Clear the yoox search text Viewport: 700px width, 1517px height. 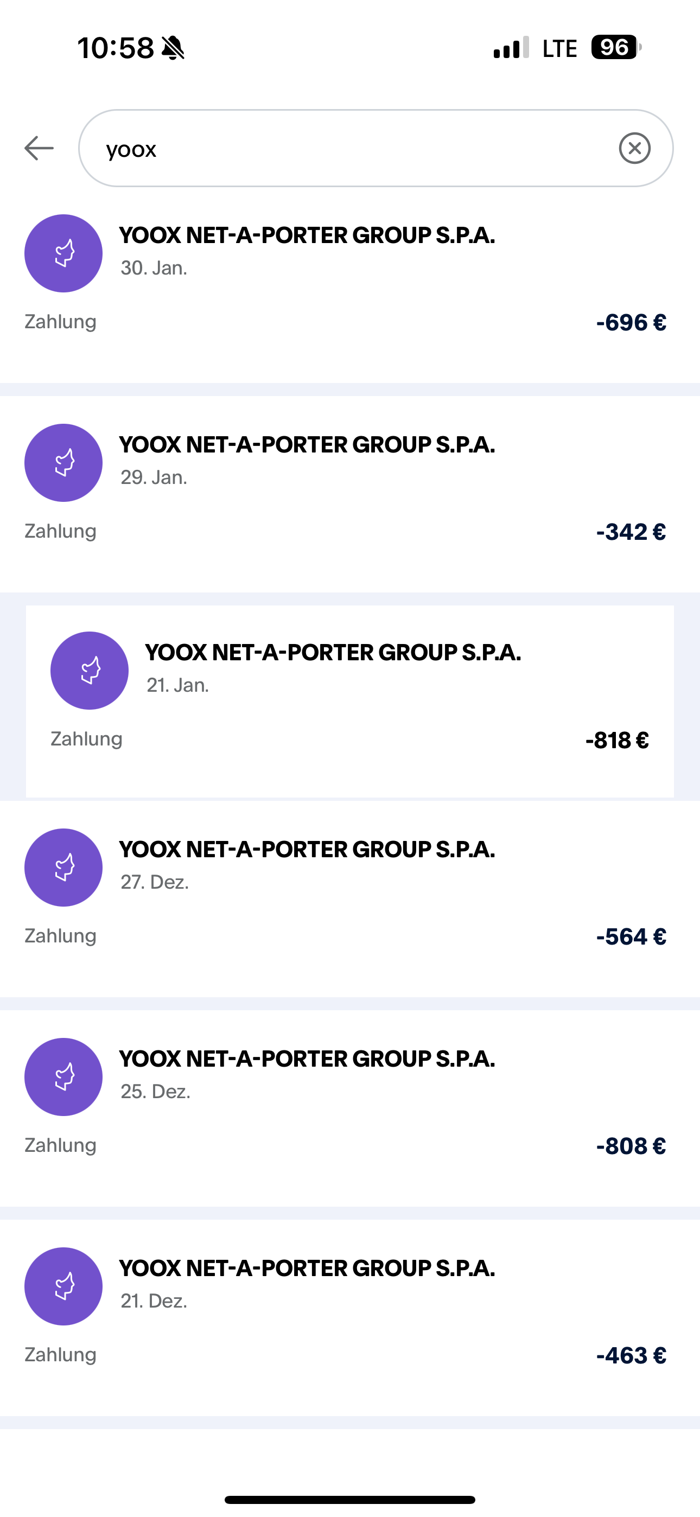point(634,148)
